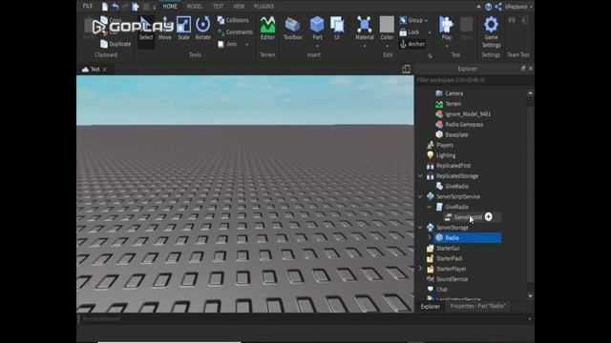The width and height of the screenshot is (611, 343).
Task: Click the plus icon beside GamepassId
Action: tap(489, 216)
